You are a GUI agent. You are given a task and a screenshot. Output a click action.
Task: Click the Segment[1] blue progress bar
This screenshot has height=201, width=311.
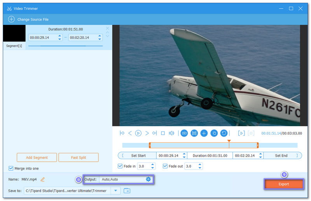click(x=65, y=46)
